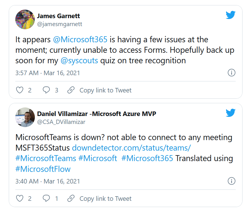Image resolution: width=249 pixels, height=213 pixels.
Task: Open James Garnett's profile picture
Action: (x=25, y=19)
